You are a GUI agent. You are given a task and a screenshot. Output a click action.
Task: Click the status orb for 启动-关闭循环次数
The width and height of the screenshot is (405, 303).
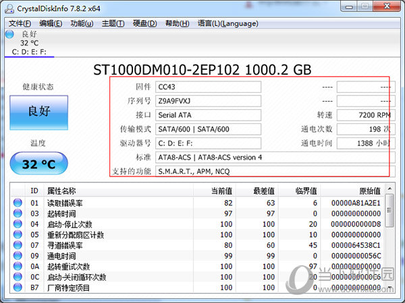(x=18, y=277)
